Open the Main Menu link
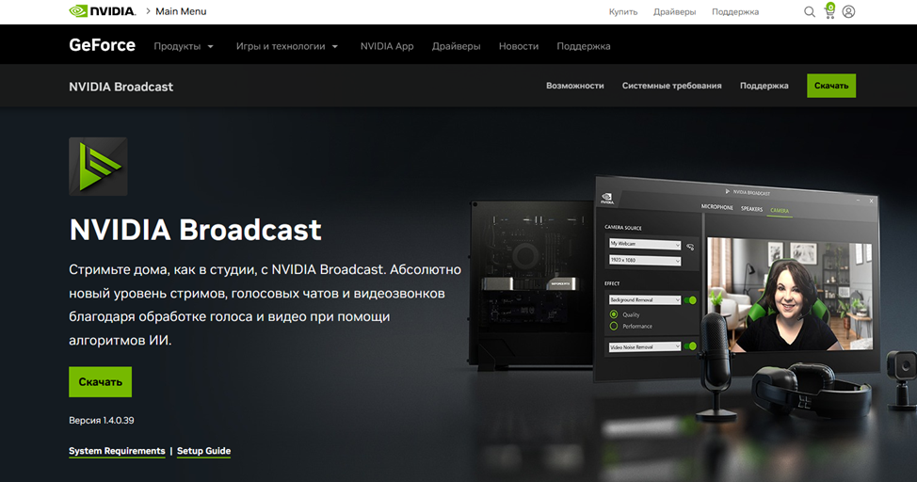Screen dimensions: 917x482 tap(181, 11)
